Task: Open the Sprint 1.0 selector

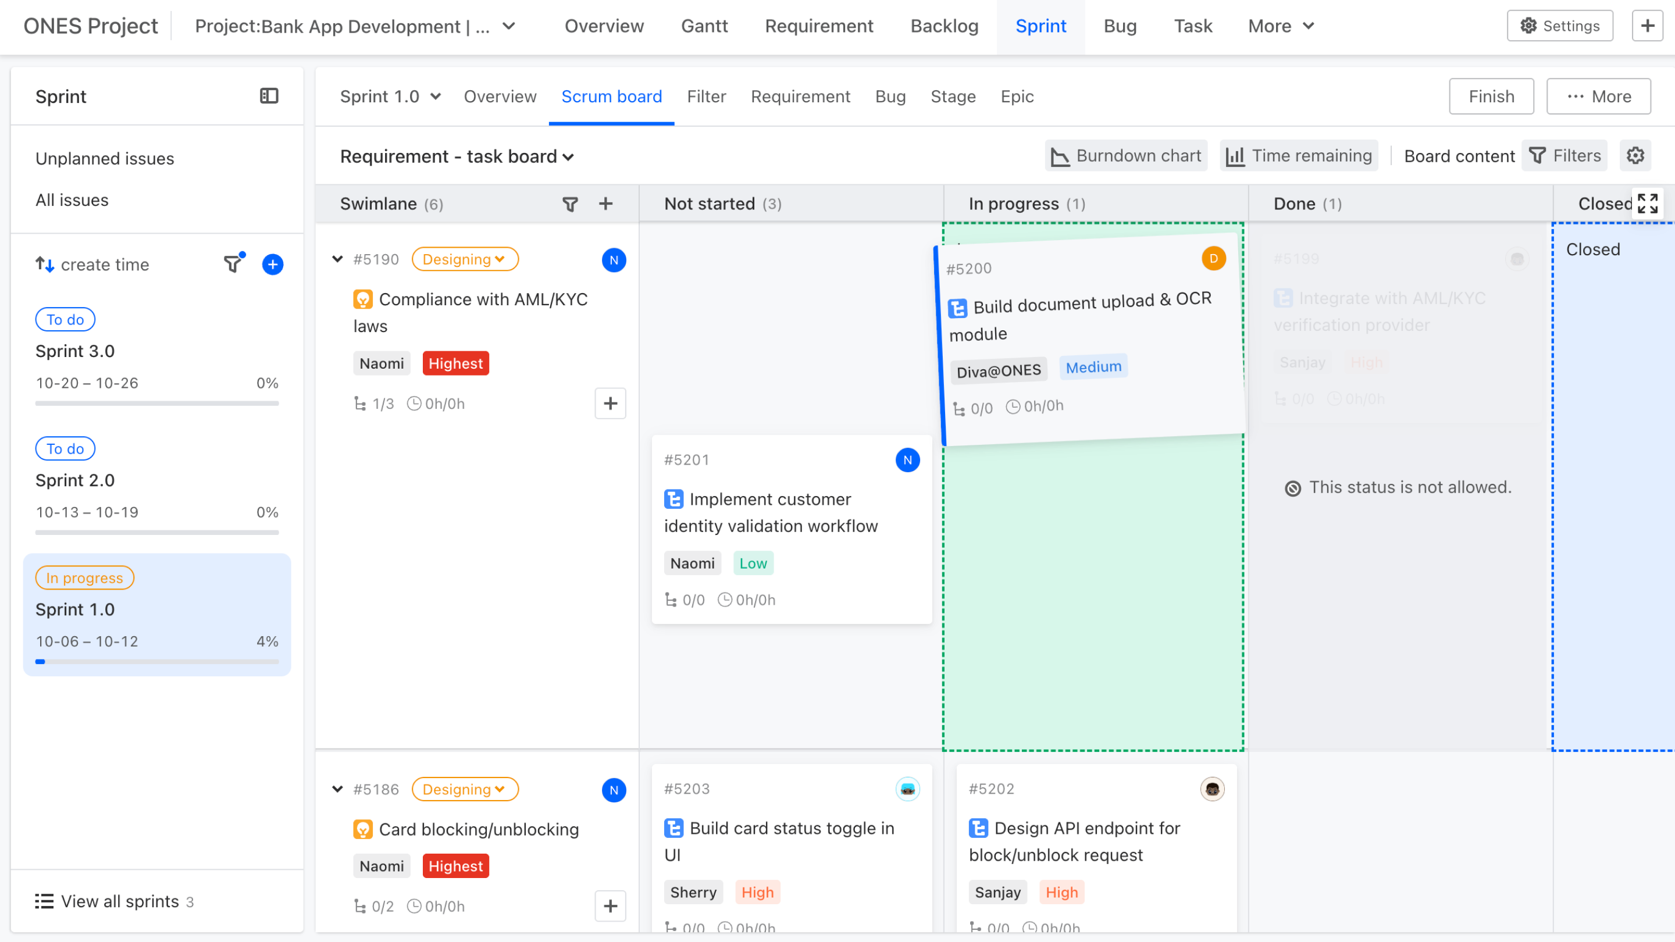Action: [390, 96]
